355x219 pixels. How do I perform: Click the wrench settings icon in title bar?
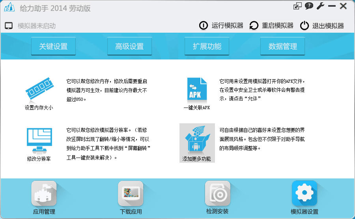pyautogui.click(x=320, y=6)
